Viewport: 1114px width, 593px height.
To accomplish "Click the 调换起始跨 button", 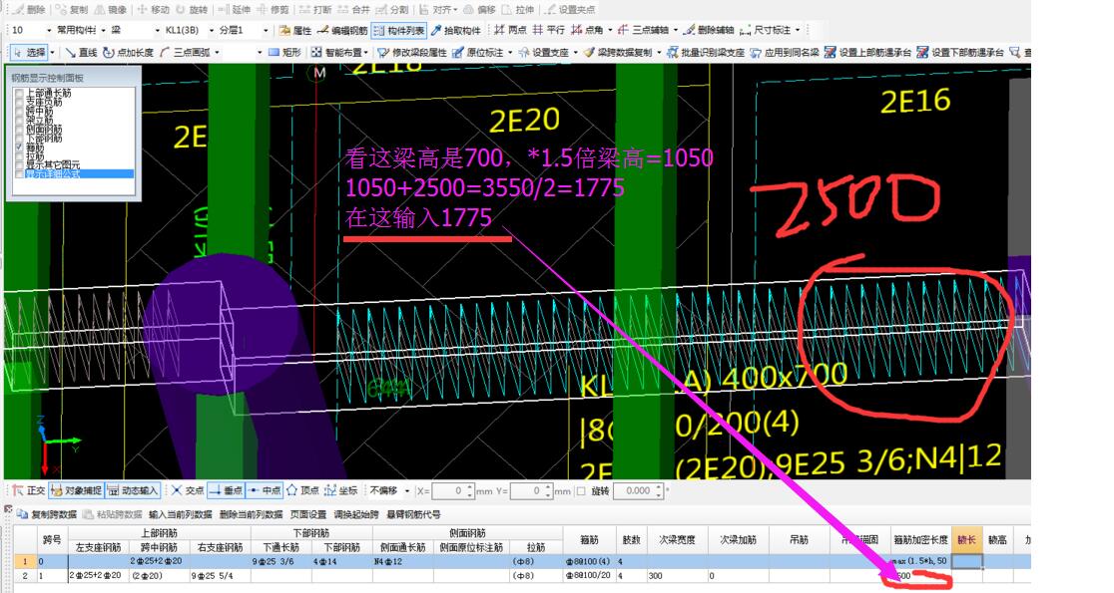I will [x=356, y=514].
